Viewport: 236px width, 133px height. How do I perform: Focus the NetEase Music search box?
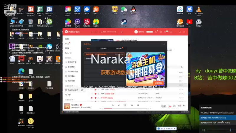[109, 32]
